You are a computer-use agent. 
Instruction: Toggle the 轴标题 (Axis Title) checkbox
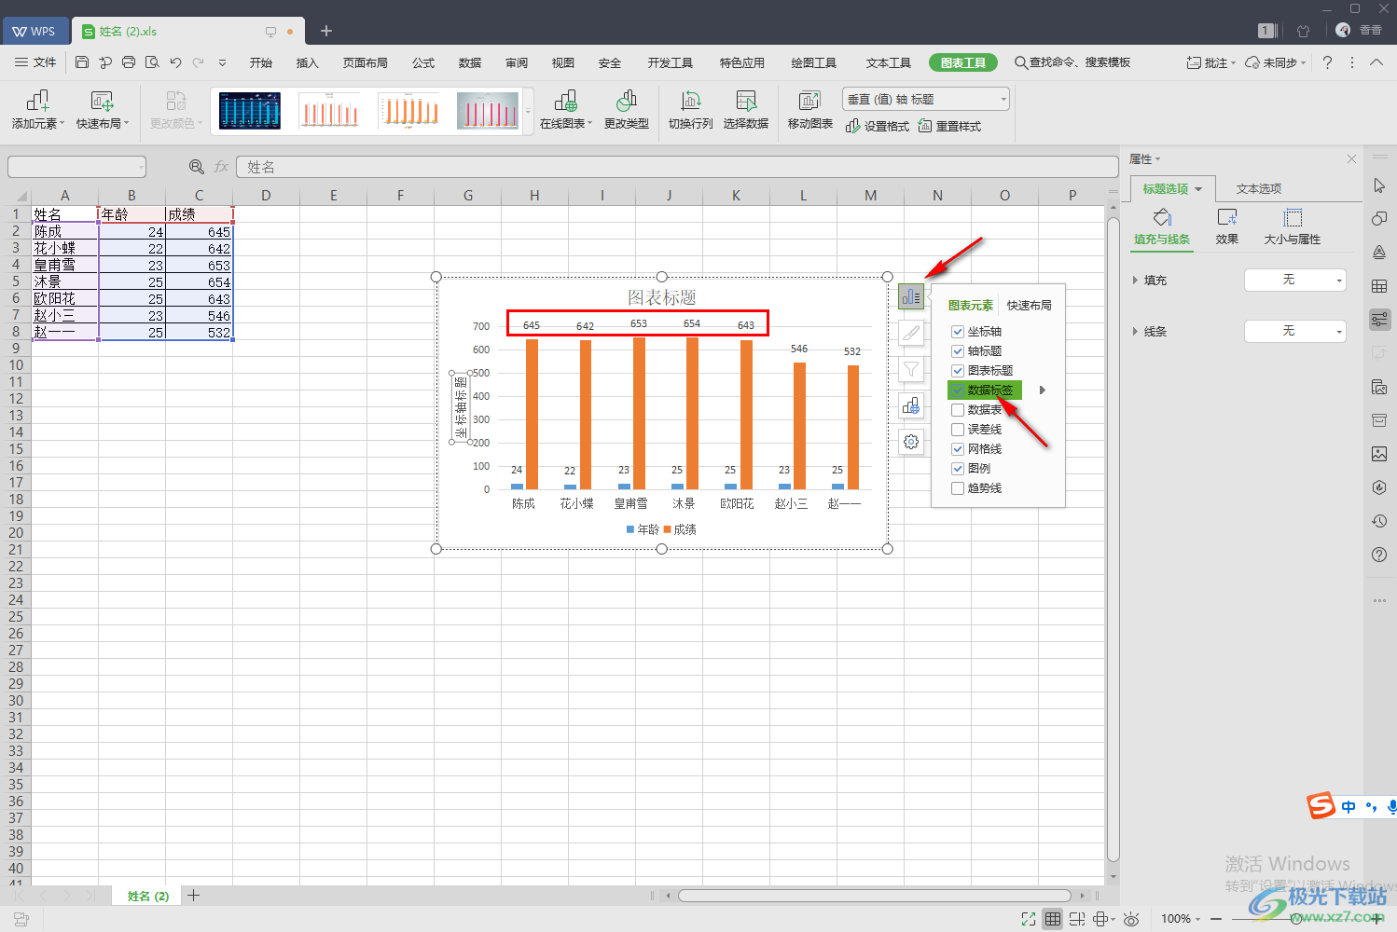tap(958, 351)
